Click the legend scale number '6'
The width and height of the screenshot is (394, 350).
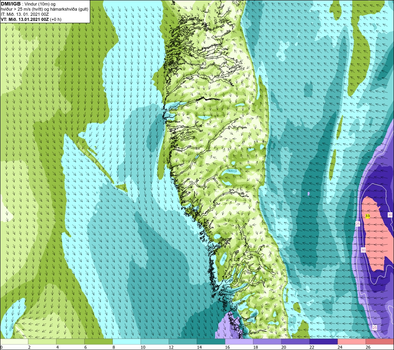[x=85, y=348]
